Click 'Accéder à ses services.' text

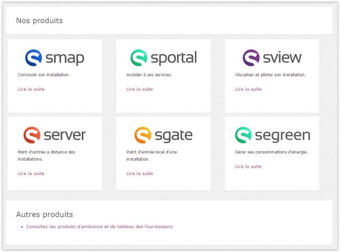click(x=149, y=75)
